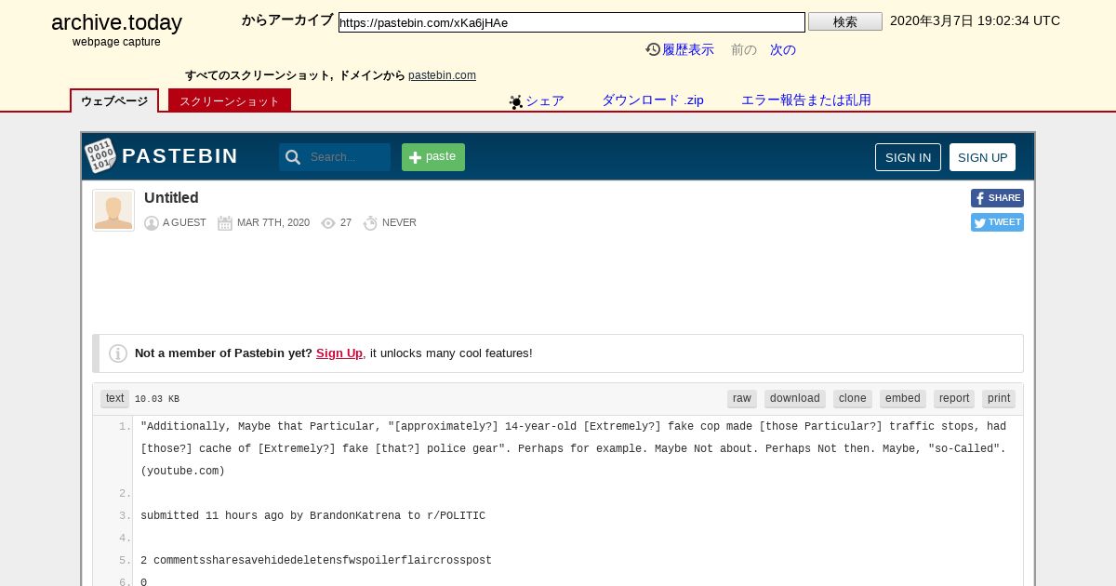Click the download paste button

[x=795, y=399]
